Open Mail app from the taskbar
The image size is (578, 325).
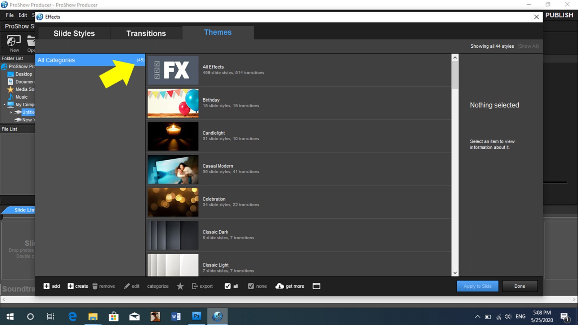(x=134, y=317)
